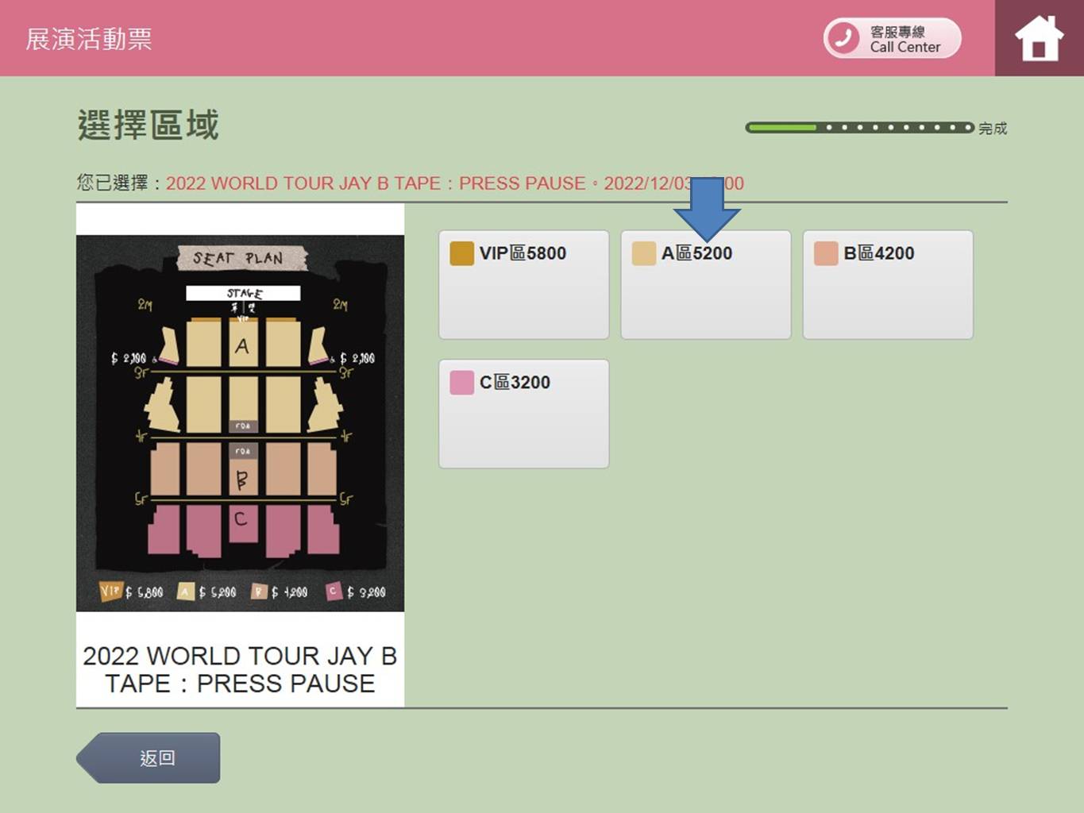Click the pink C zone swatch

(461, 383)
